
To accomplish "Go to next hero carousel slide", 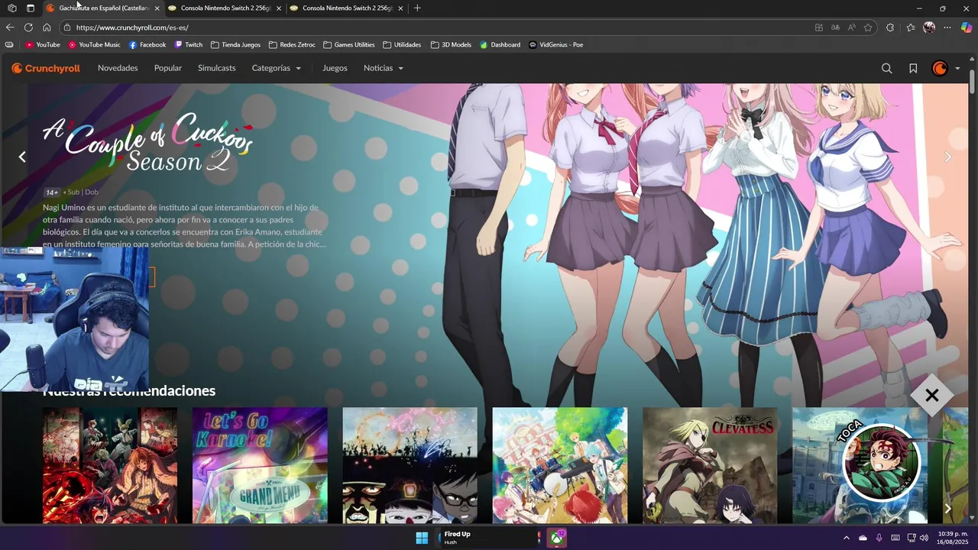I will (x=948, y=157).
